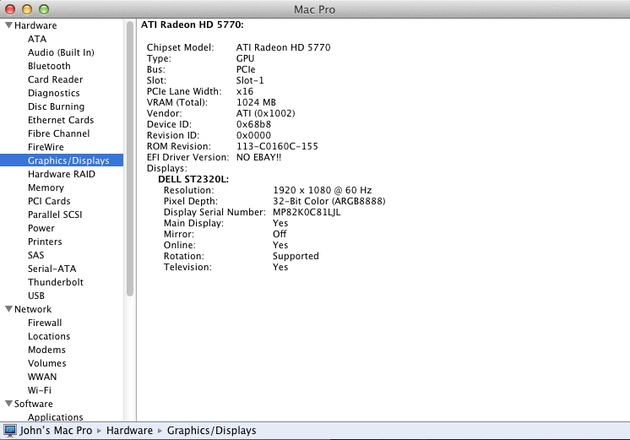Select Serial-ATA in sidebar
630x440 pixels.
(52, 269)
